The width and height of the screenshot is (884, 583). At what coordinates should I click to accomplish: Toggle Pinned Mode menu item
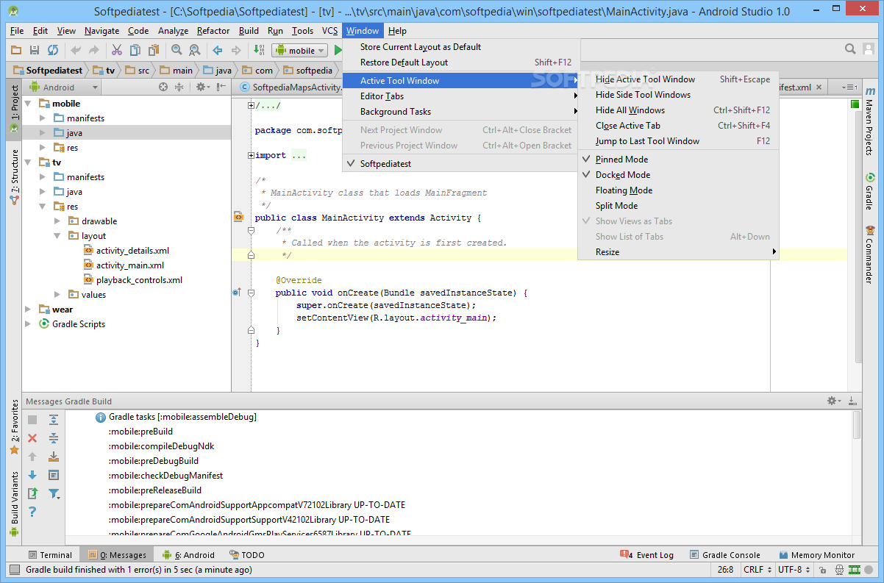621,160
